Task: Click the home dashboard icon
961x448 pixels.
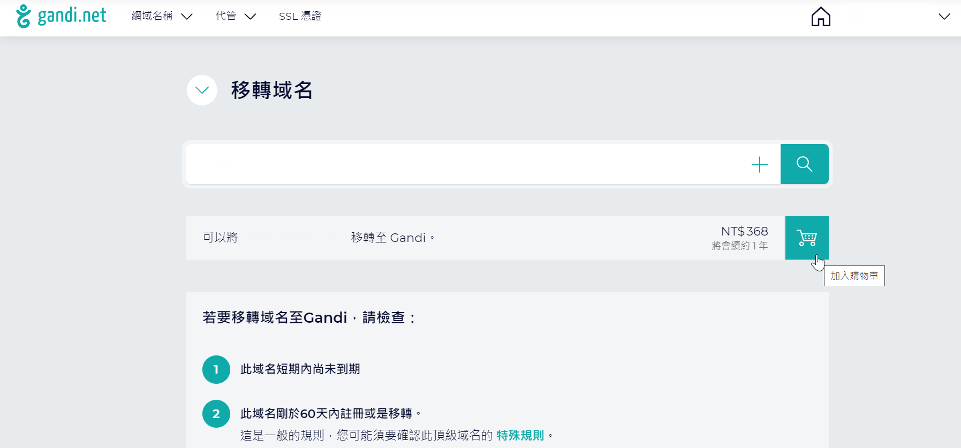Action: tap(821, 17)
